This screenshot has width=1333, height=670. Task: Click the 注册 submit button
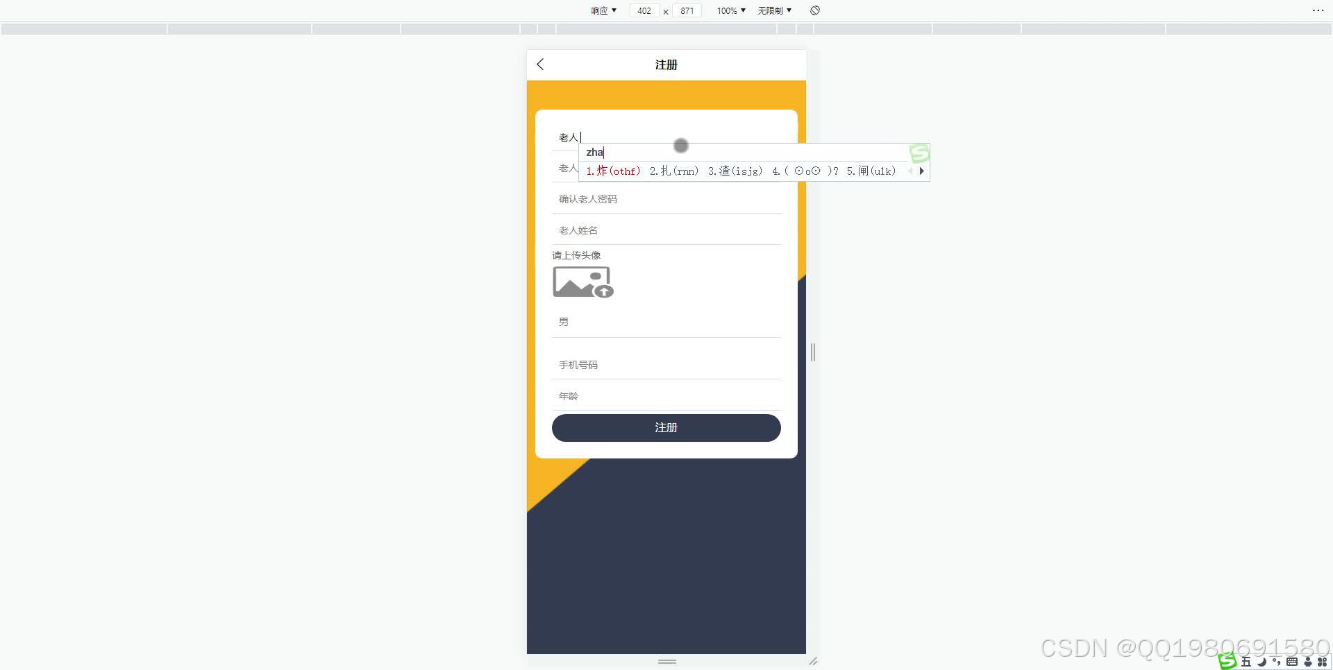click(x=666, y=428)
